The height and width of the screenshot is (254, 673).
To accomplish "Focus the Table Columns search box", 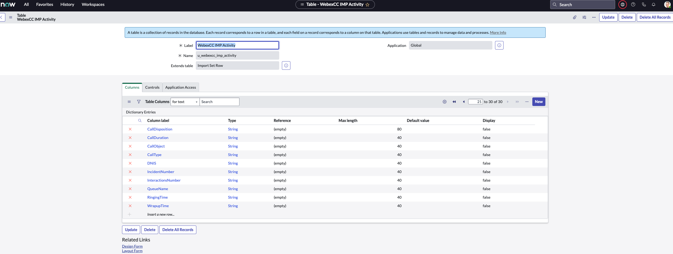I will tap(219, 102).
